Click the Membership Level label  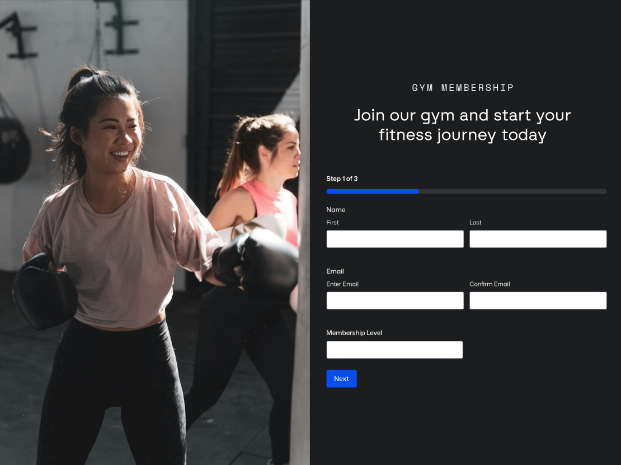(354, 333)
